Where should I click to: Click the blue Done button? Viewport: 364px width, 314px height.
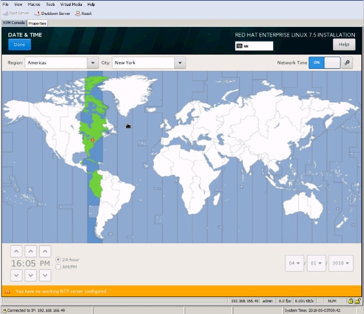19,44
